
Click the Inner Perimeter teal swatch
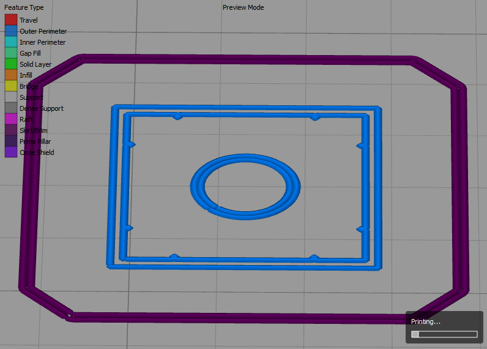coord(11,42)
